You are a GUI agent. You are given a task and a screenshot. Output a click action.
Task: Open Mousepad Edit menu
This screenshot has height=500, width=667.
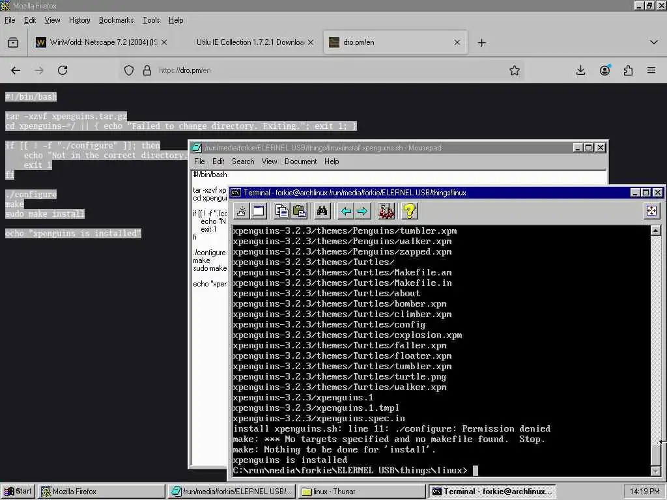point(218,161)
